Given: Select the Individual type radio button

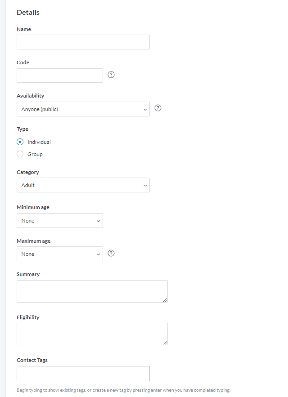Looking at the screenshot, I should point(20,142).
